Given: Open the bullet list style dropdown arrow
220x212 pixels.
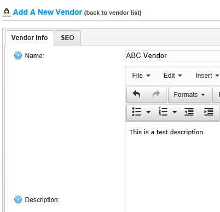Looking at the screenshot, I should tap(148, 112).
